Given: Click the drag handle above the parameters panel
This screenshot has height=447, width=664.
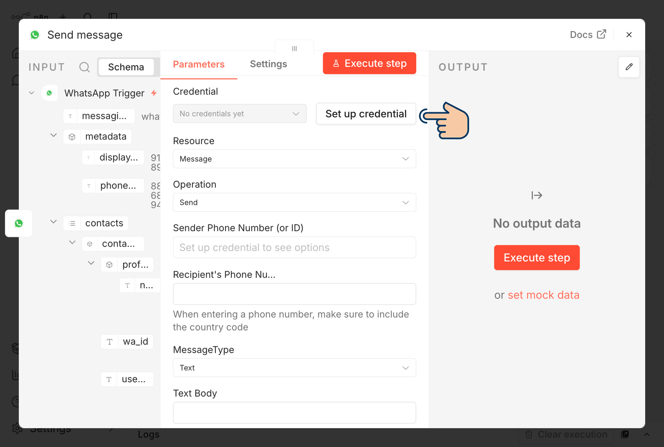Looking at the screenshot, I should 294,48.
